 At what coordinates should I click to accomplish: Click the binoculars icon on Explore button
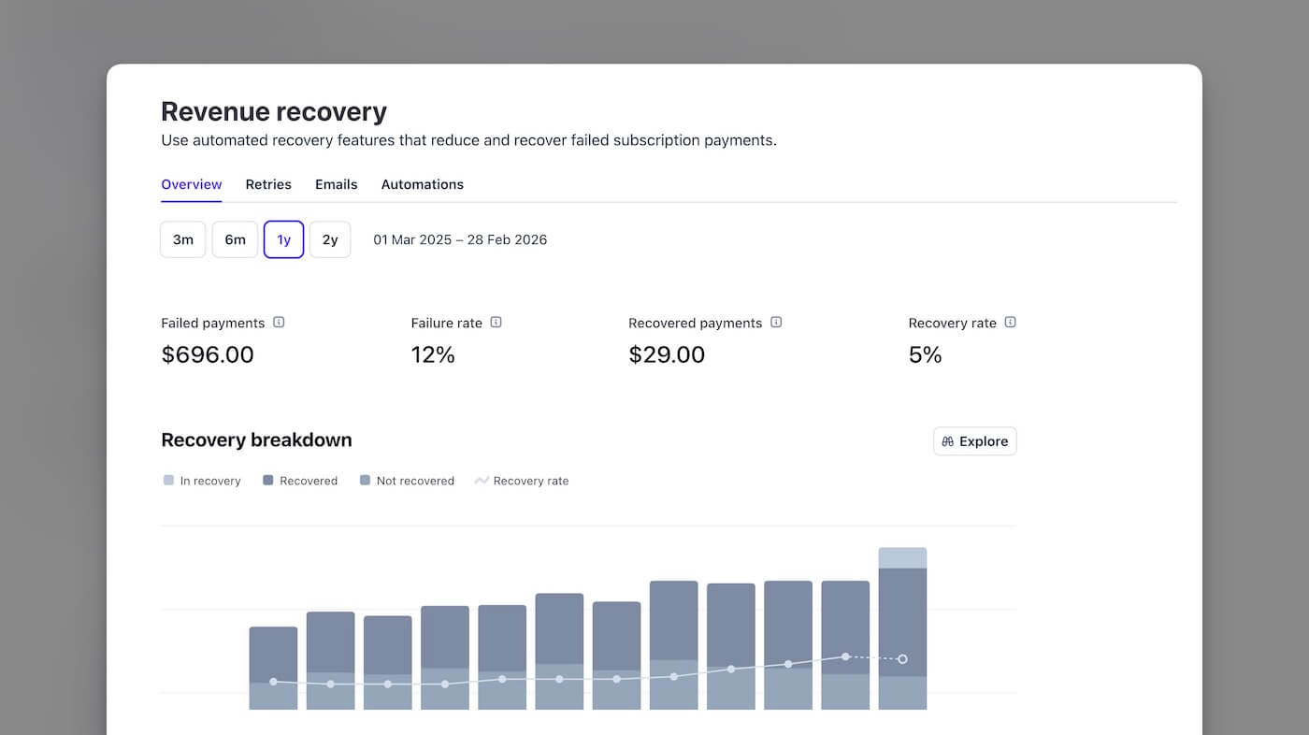tap(947, 440)
